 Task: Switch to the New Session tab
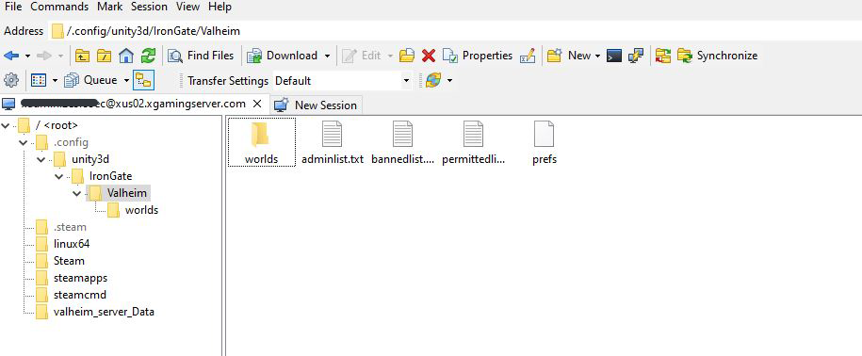pos(317,105)
